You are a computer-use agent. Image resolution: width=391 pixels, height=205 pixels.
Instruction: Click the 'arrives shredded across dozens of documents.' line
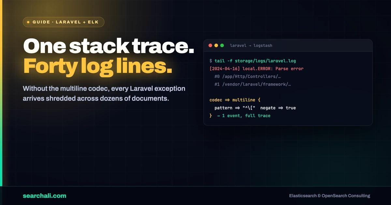click(96, 98)
